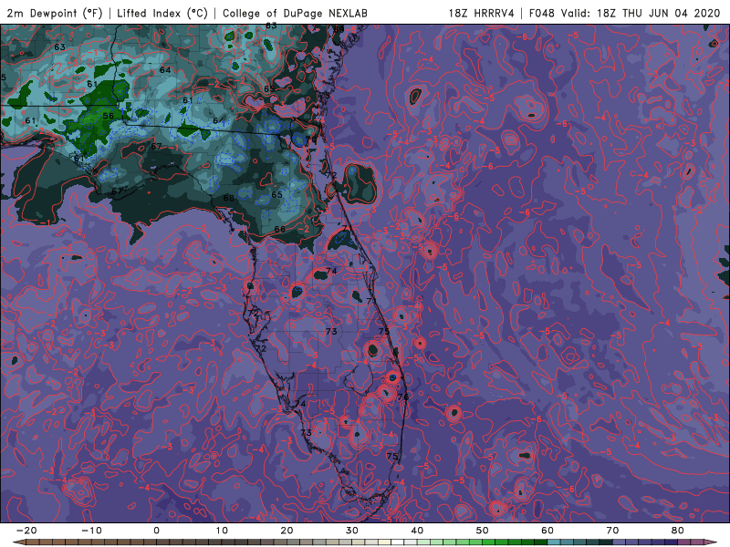This screenshot has height=547, width=730.
Task: Click the 64 dewpoint value on the map
Action: 165,70
